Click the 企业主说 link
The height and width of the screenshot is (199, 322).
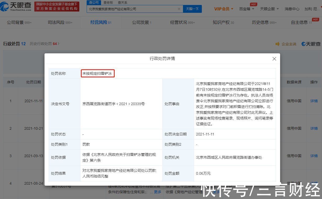click(289, 44)
